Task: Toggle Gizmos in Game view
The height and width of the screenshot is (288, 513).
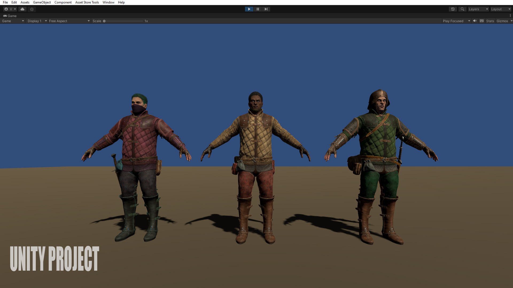Action: (502, 21)
